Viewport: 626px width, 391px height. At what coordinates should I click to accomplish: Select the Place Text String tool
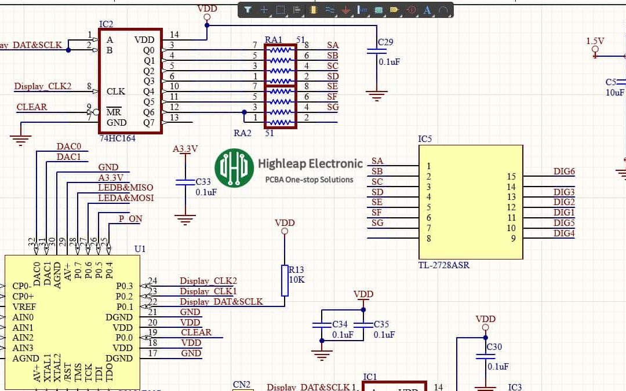coord(427,10)
